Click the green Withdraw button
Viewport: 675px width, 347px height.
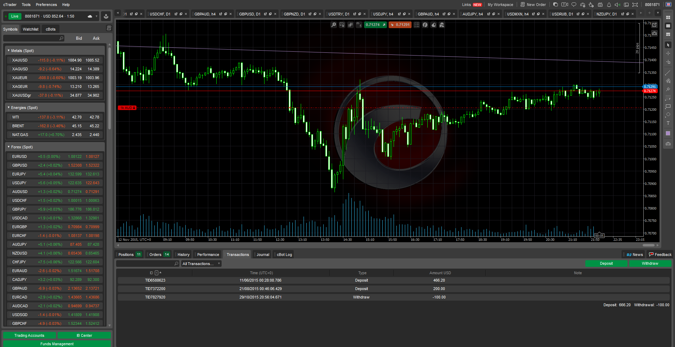[650, 263]
